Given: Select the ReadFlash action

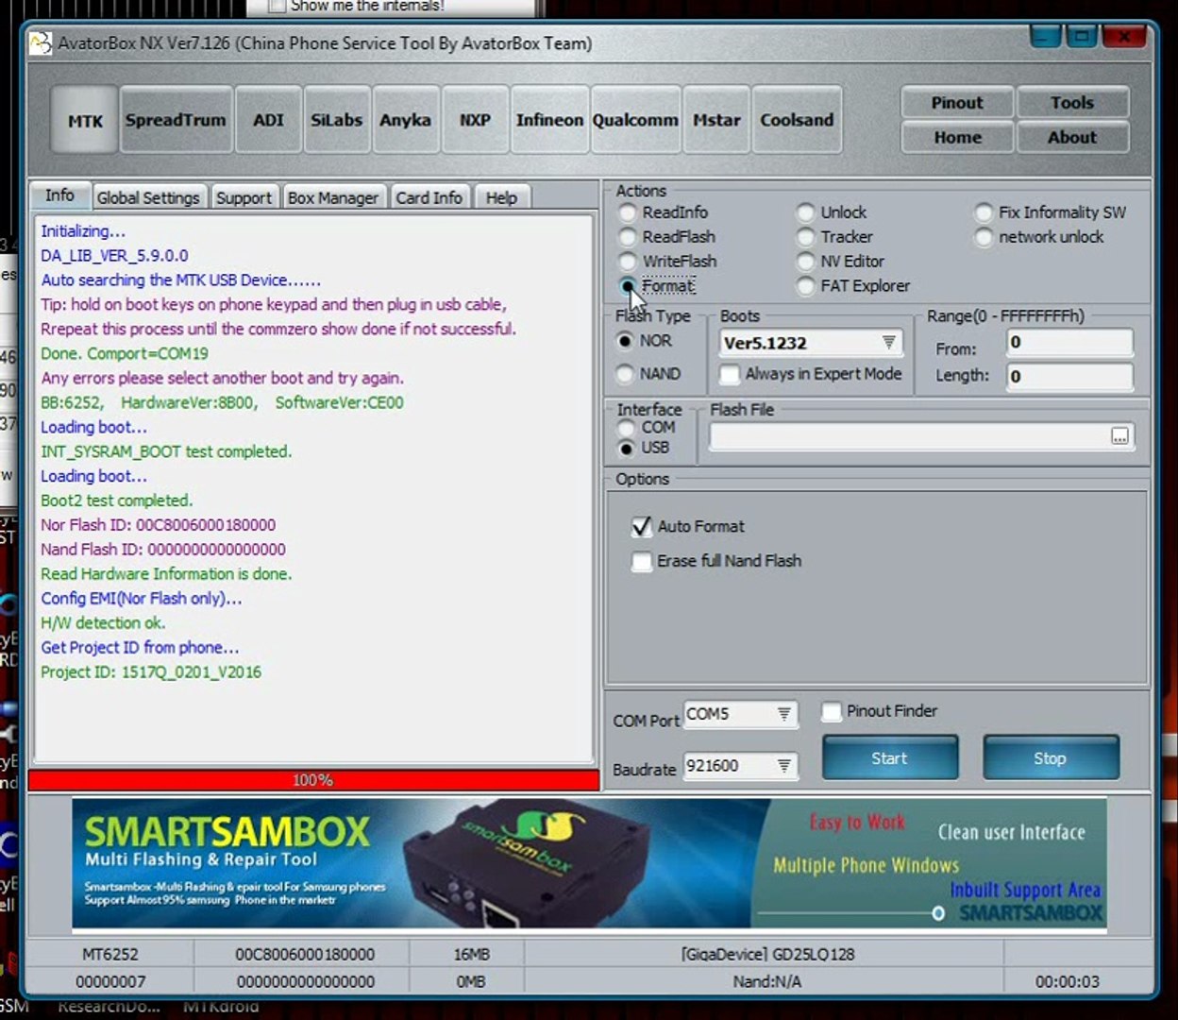Looking at the screenshot, I should pyautogui.click(x=668, y=237).
